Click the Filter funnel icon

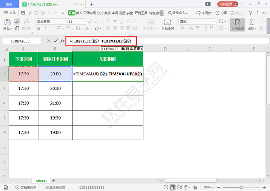click(x=261, y=21)
